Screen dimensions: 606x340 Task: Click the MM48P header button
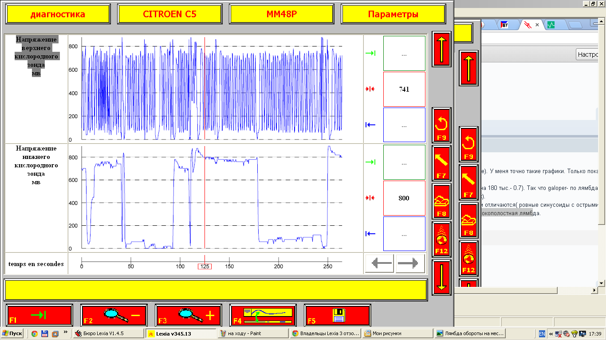click(x=281, y=14)
